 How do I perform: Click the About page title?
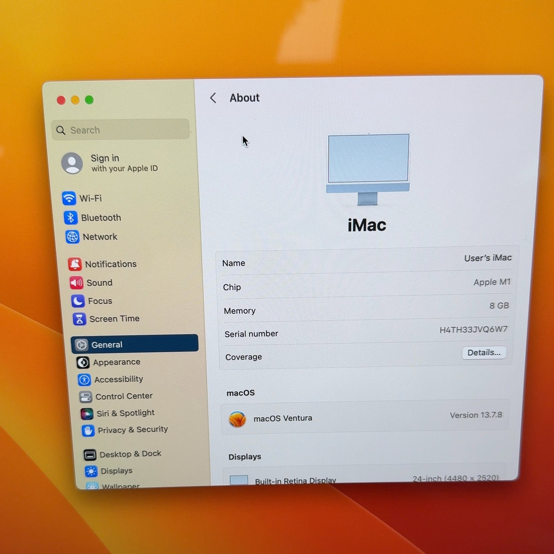click(x=245, y=98)
